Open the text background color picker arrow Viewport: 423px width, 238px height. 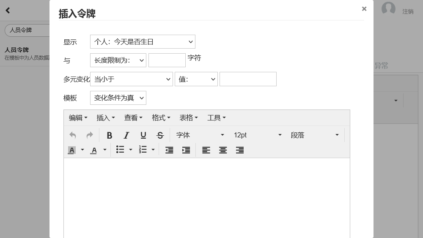tap(82, 150)
